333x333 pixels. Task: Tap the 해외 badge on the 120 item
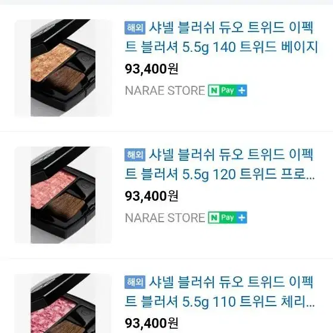click(x=135, y=155)
